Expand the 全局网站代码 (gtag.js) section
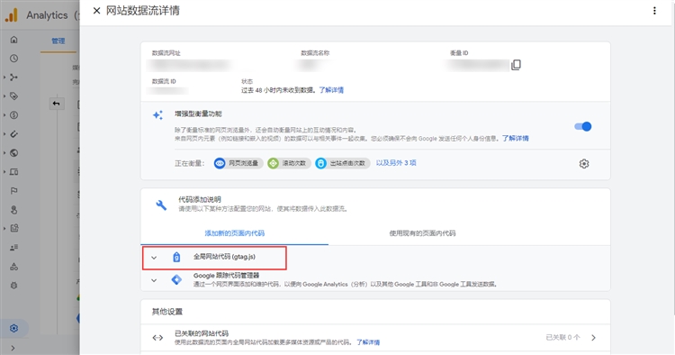675x355 pixels. (x=154, y=258)
